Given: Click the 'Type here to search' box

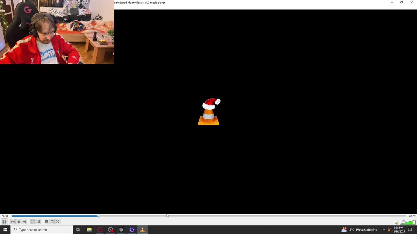Looking at the screenshot, I should (41, 230).
